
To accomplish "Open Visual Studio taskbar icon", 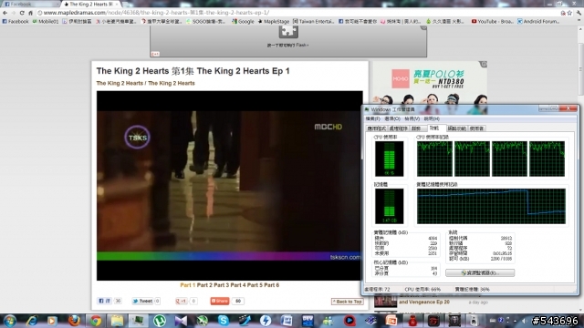I will pos(181,321).
